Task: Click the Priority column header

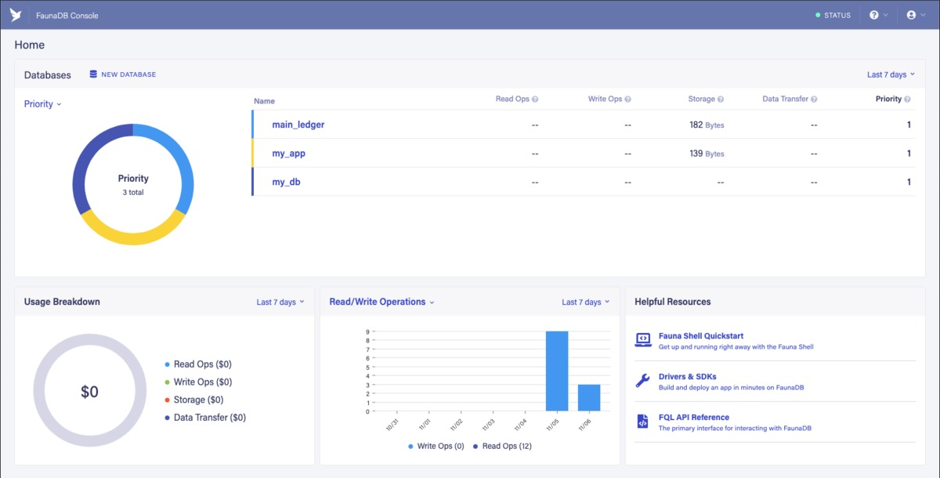Action: [888, 100]
